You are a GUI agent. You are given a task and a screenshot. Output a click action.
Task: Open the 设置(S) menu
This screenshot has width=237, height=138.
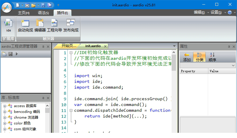pyautogui.click(x=216, y=12)
